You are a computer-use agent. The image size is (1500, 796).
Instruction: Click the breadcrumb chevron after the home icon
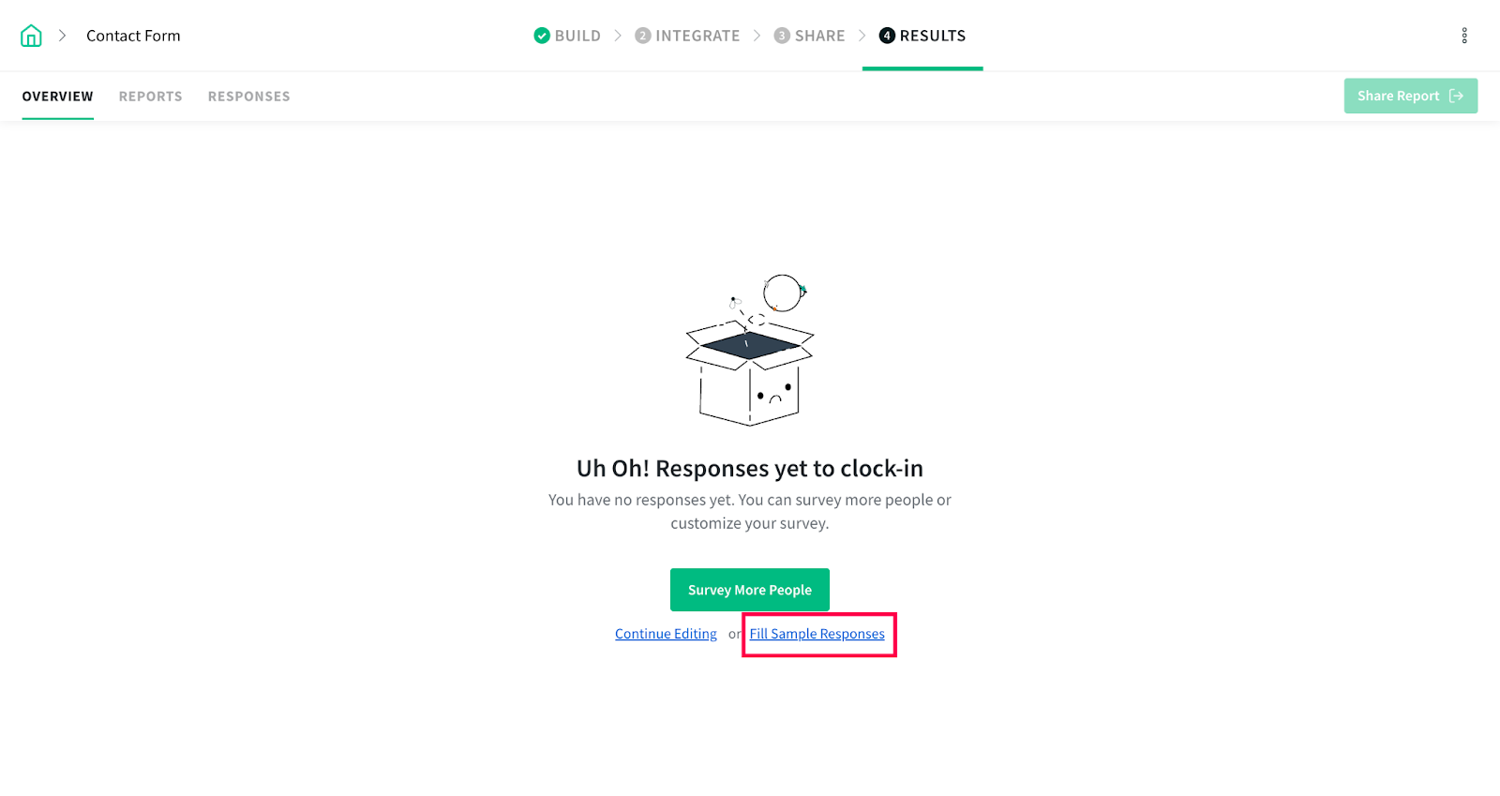(63, 36)
